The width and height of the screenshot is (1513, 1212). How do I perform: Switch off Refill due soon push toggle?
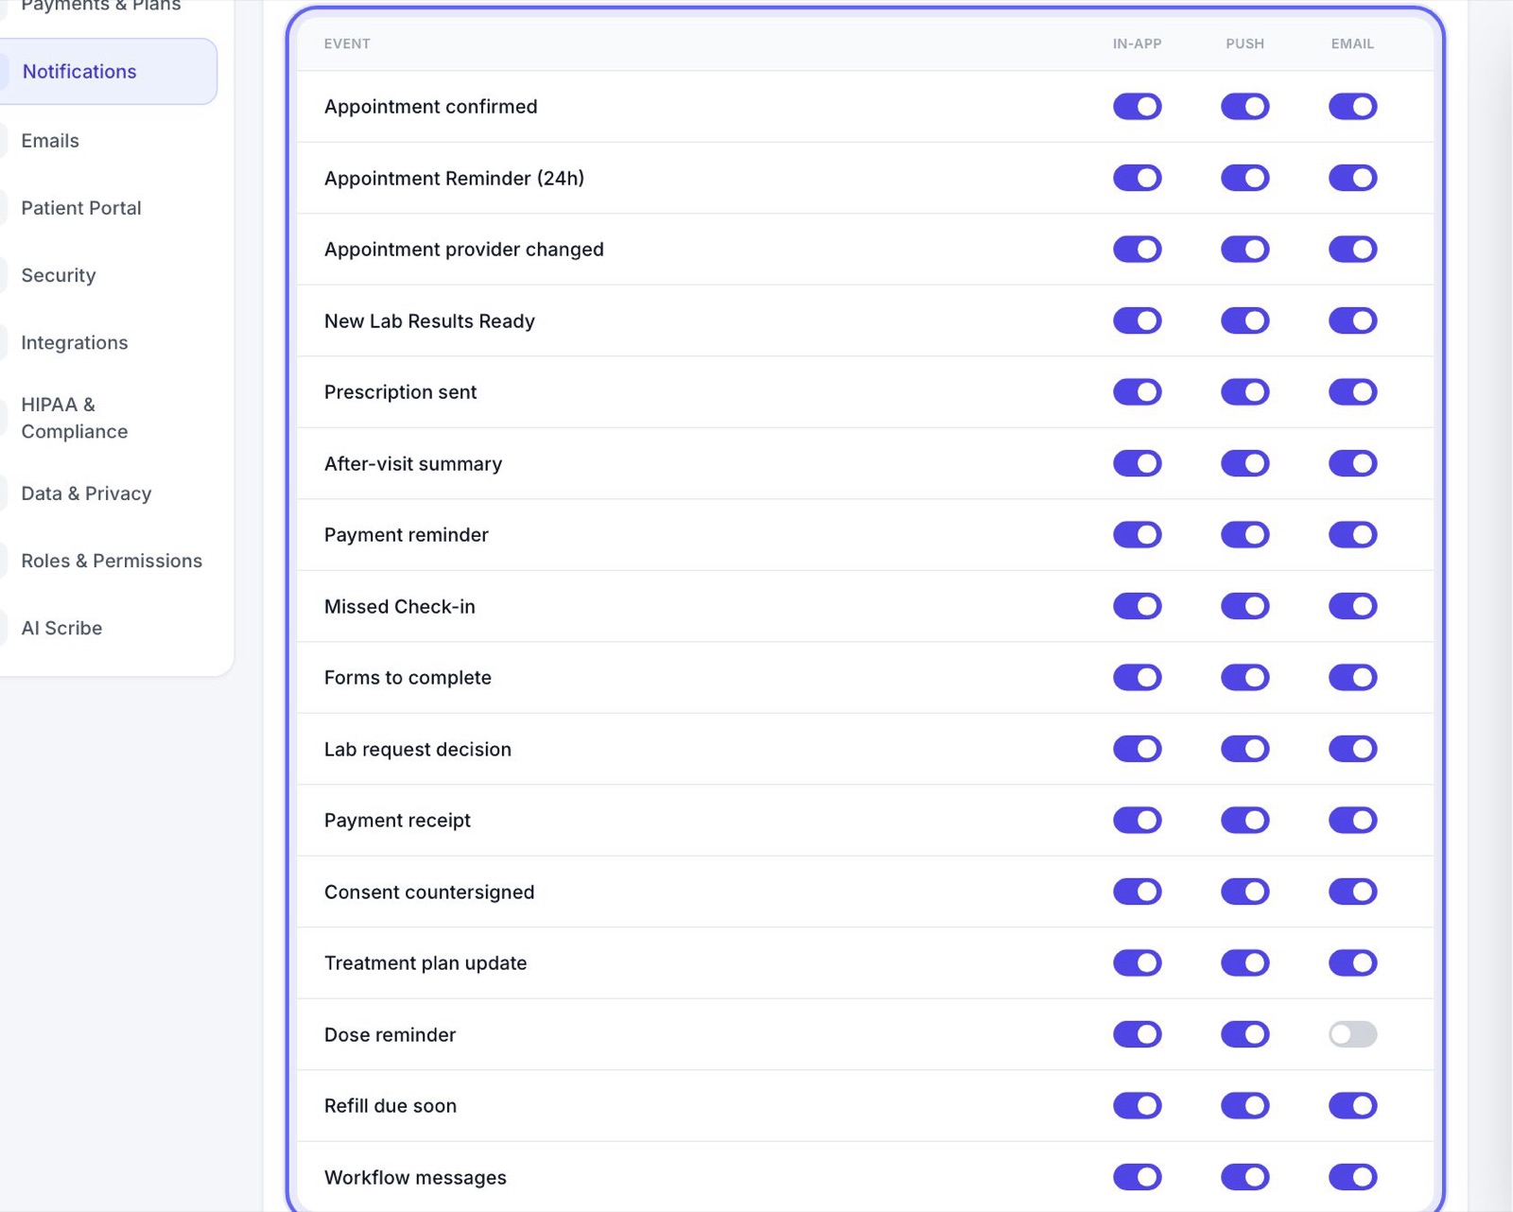(x=1244, y=1106)
